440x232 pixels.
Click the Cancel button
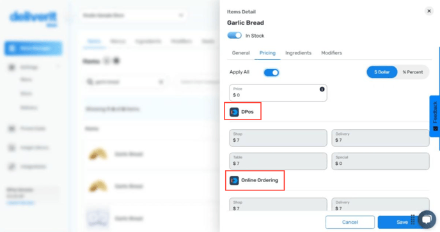pyautogui.click(x=350, y=222)
